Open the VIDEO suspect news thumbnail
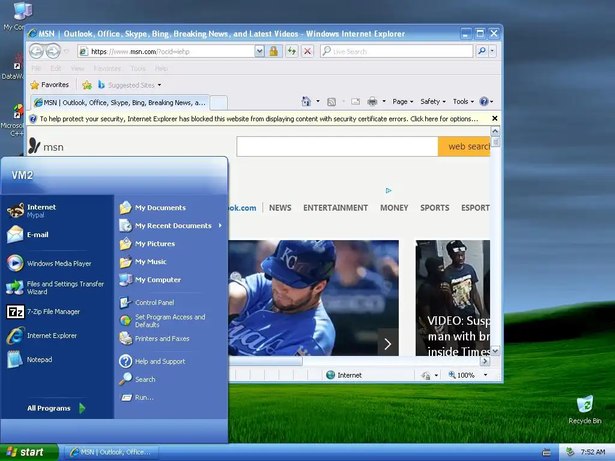 point(453,298)
